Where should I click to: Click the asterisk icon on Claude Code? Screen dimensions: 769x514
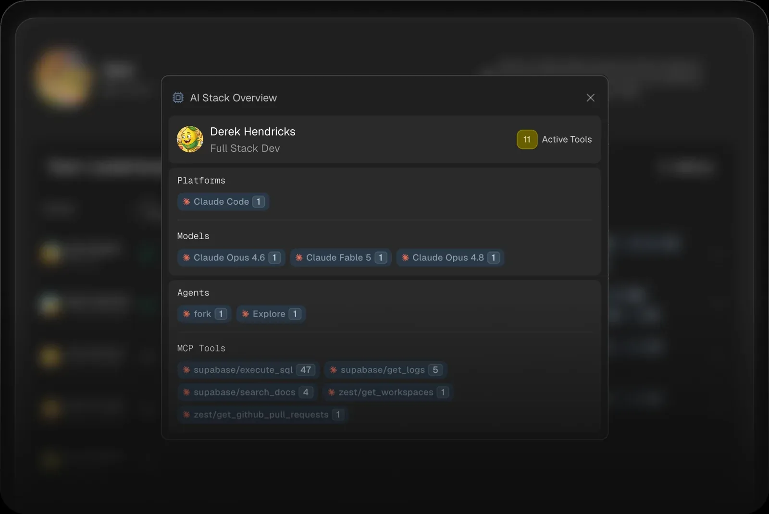point(186,202)
